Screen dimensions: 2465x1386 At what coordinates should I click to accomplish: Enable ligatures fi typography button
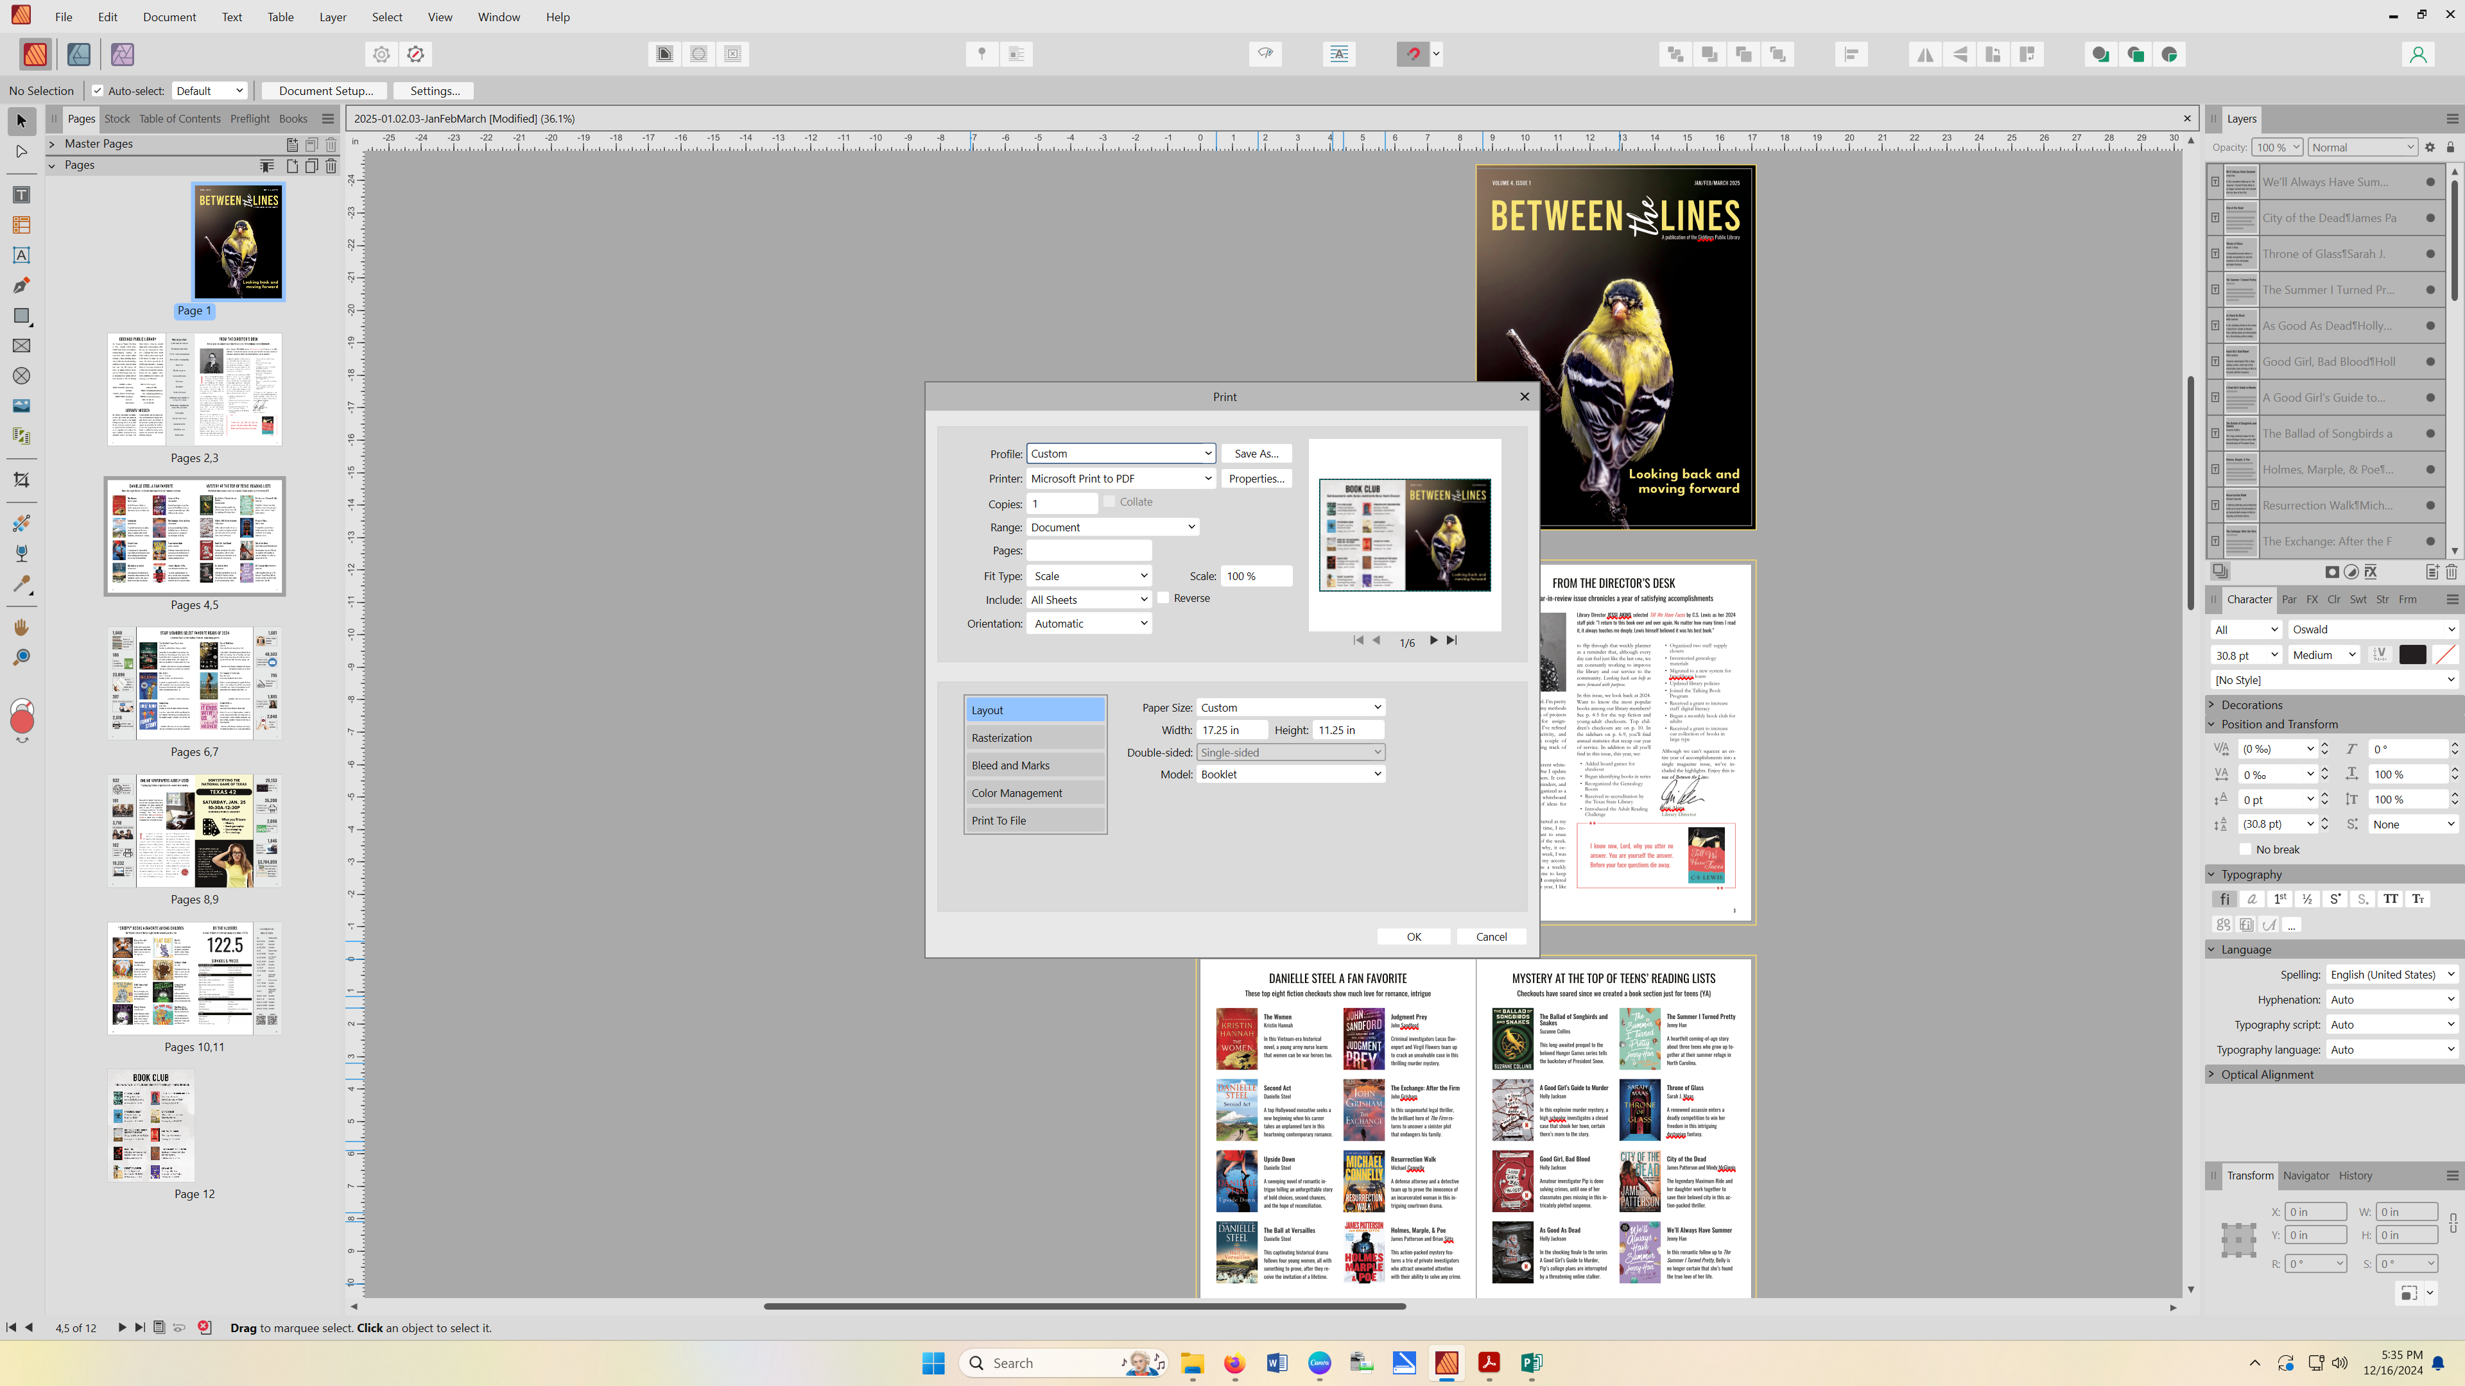[x=2224, y=899]
